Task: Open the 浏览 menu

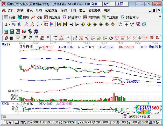Action: [x=20, y=10]
